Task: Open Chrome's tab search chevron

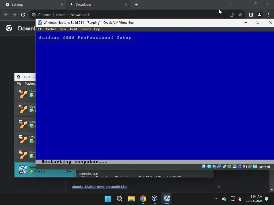Action: (231, 4)
